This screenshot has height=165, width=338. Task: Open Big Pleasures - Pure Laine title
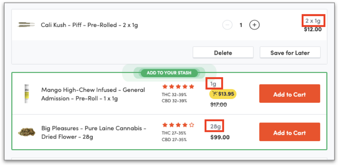tap(93, 132)
